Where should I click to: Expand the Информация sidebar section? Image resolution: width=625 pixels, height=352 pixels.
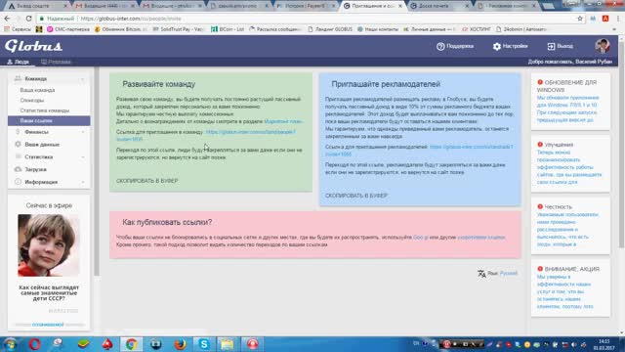(x=49, y=182)
